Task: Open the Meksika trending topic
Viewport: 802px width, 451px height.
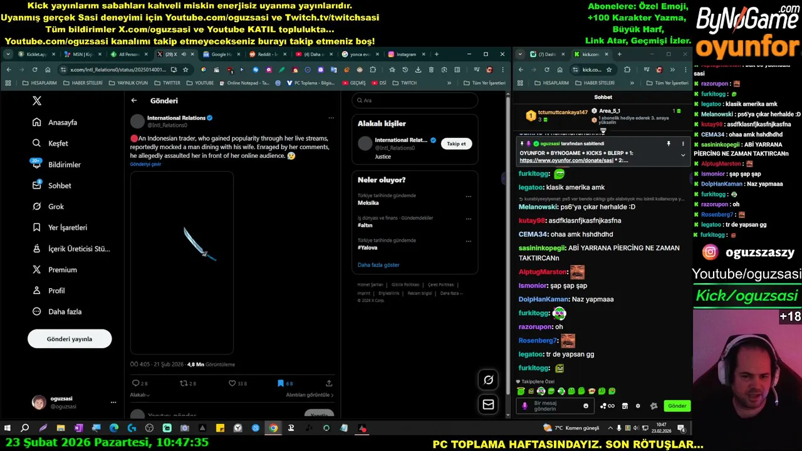Action: coord(368,203)
